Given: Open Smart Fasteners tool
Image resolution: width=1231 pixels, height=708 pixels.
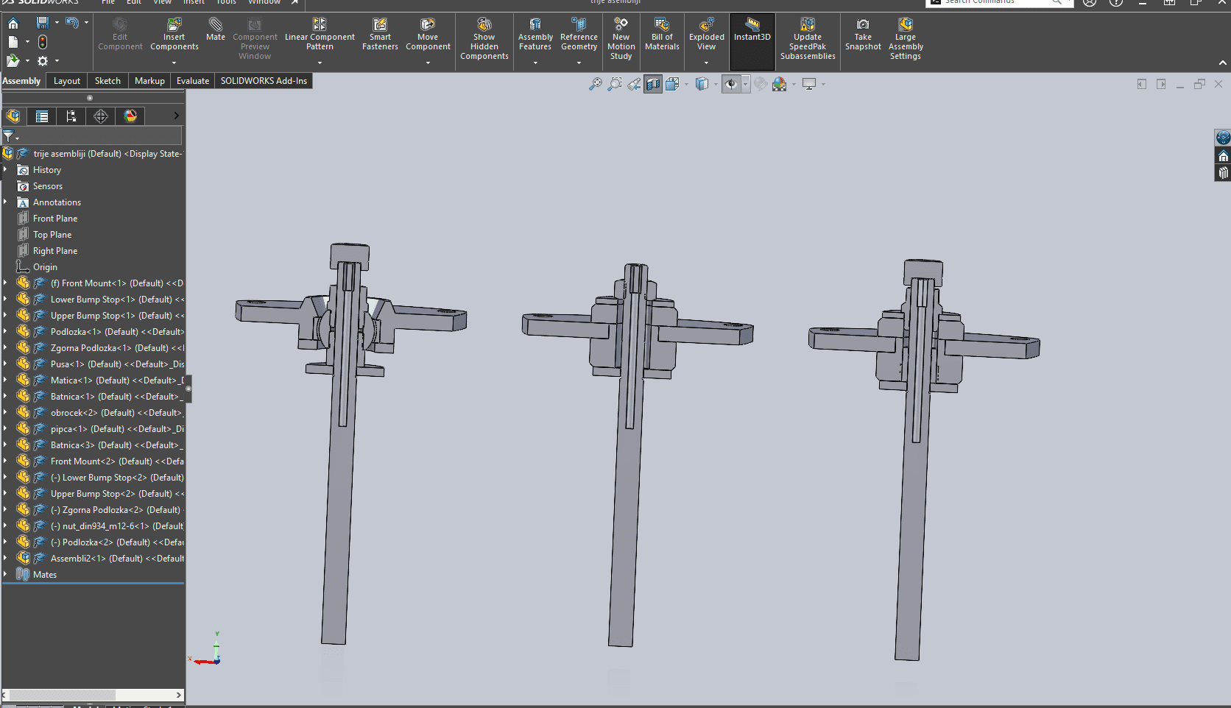Looking at the screenshot, I should (380, 35).
